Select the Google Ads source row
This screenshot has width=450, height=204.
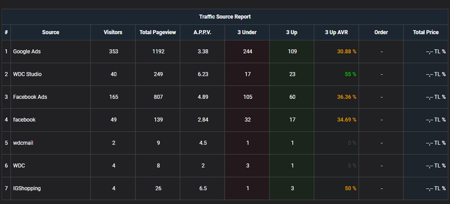(x=225, y=51)
